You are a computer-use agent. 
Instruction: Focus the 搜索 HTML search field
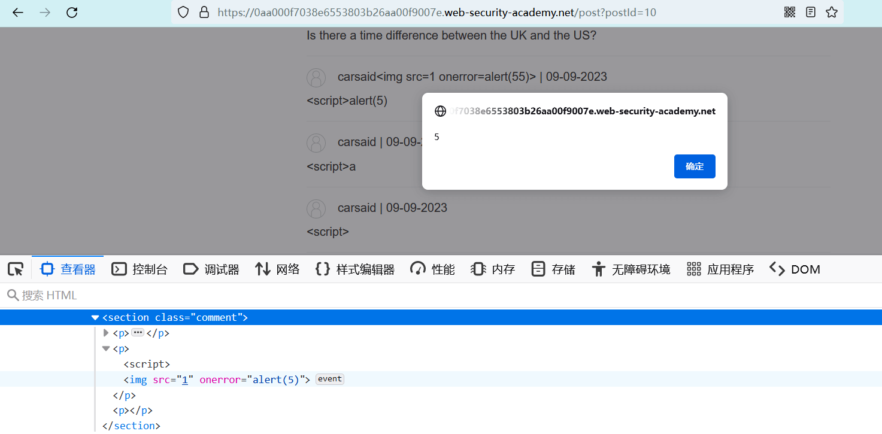[x=441, y=295]
